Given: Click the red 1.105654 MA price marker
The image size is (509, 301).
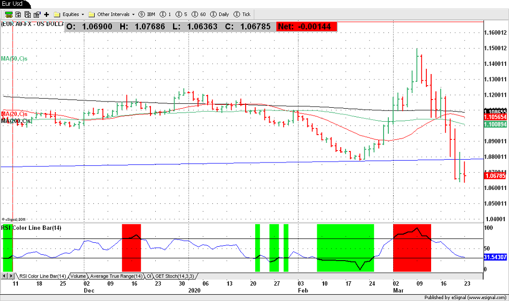Looking at the screenshot, I should (495, 117).
